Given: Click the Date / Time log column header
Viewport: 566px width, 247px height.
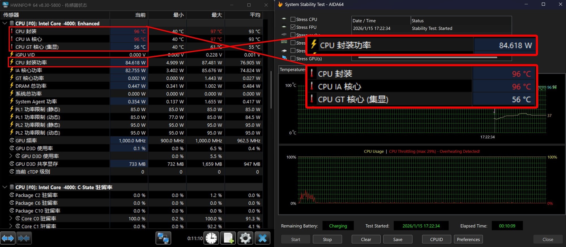Looking at the screenshot, I should [381, 21].
